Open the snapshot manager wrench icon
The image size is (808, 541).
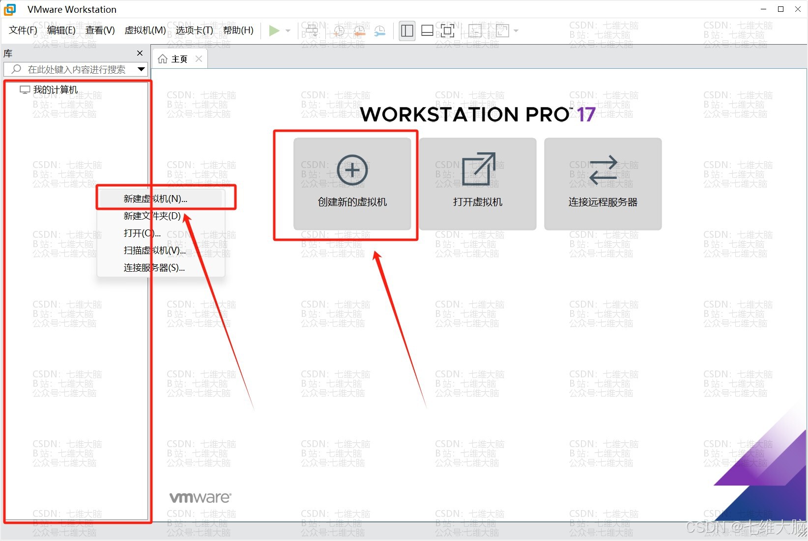[379, 30]
